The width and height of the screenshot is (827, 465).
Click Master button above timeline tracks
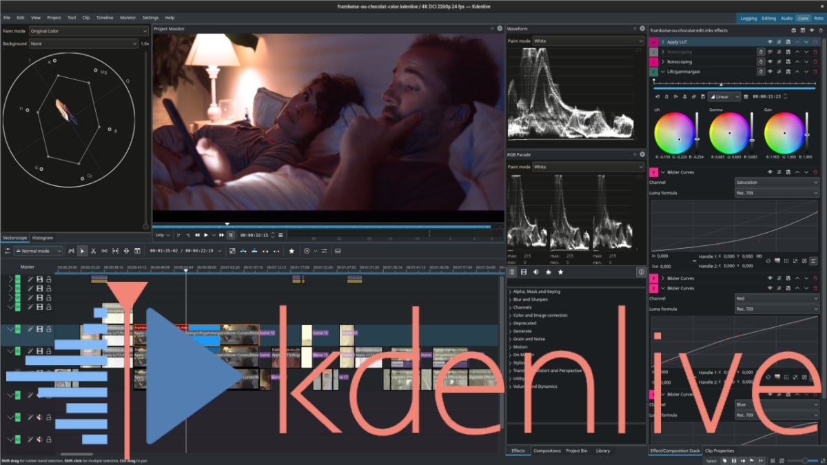[27, 267]
